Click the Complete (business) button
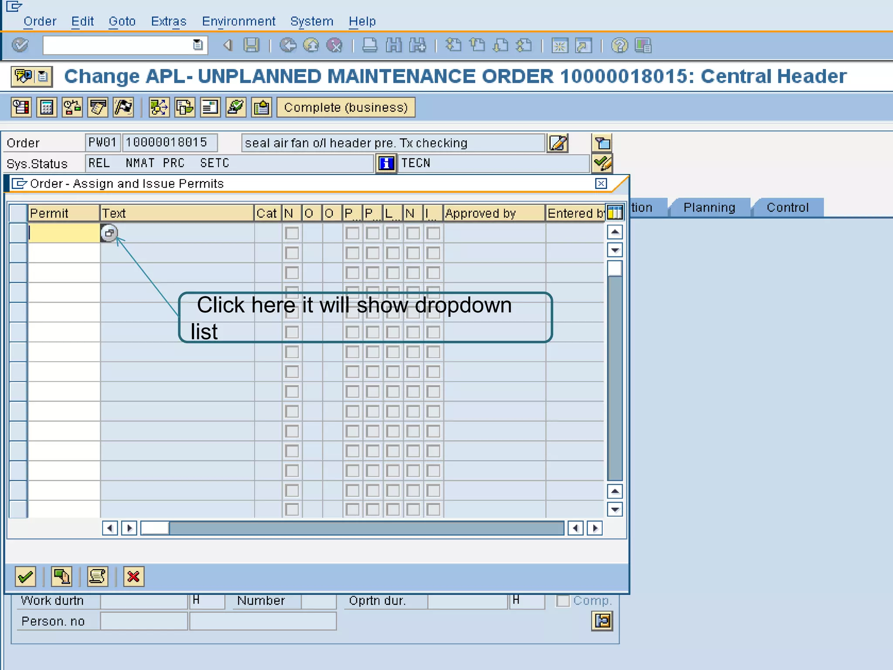This screenshot has height=670, width=893. coord(346,107)
